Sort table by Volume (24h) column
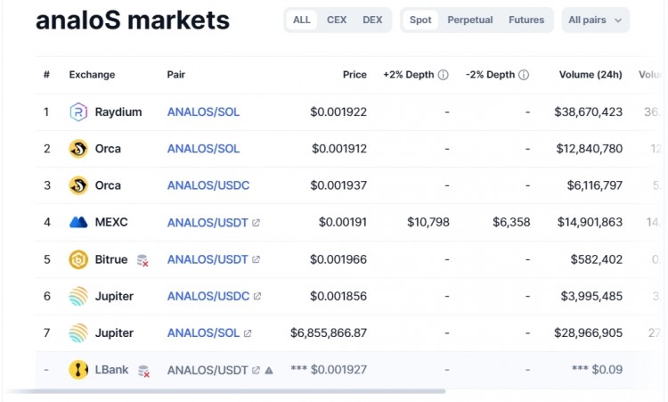Screen dimensions: 668x402 pyautogui.click(x=590, y=75)
